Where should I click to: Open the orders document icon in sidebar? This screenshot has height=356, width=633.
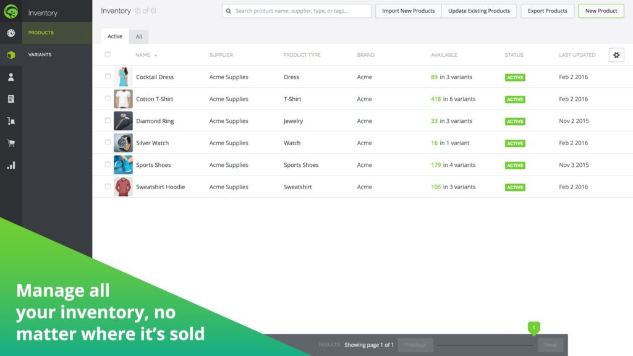(11, 99)
